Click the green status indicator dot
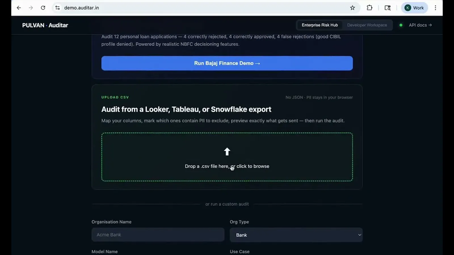The width and height of the screenshot is (454, 255). 401,25
